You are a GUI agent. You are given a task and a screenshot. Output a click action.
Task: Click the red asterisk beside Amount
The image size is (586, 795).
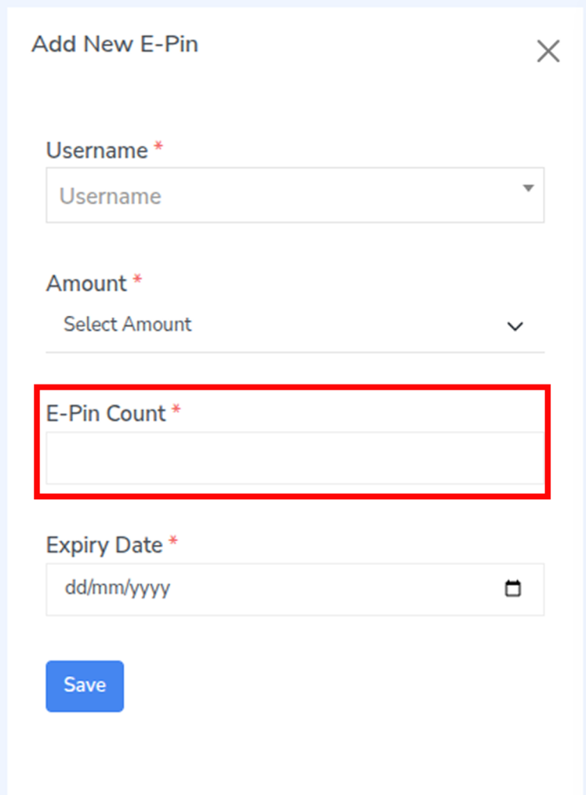[137, 281]
